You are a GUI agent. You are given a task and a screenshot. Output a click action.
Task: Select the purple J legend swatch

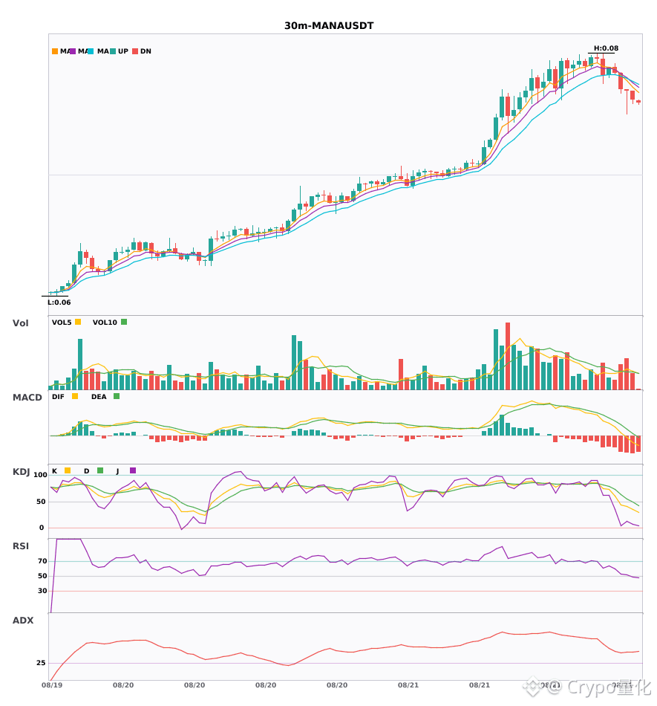[133, 470]
